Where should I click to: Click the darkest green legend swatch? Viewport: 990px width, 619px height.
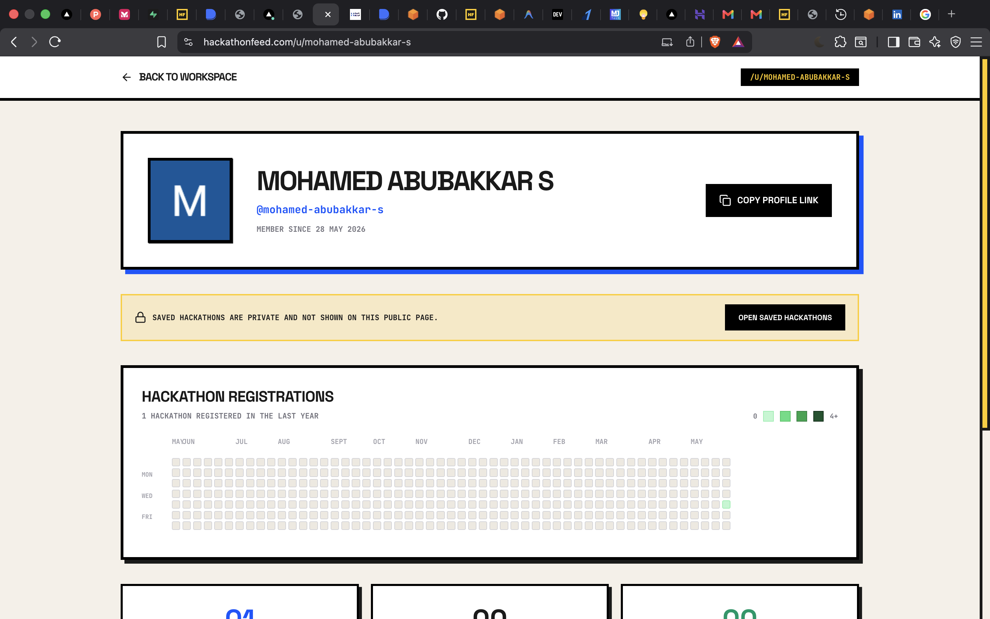coord(818,416)
